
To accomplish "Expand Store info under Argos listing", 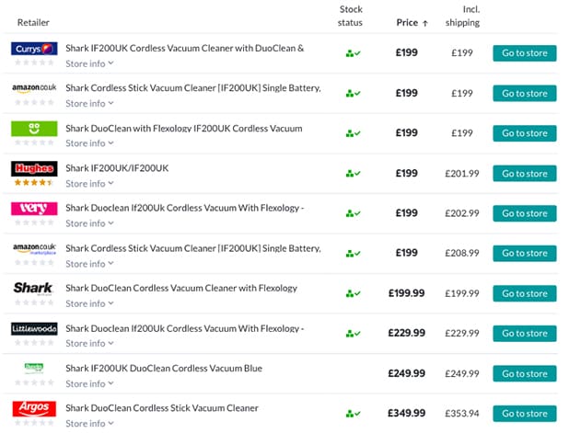I will point(89,423).
